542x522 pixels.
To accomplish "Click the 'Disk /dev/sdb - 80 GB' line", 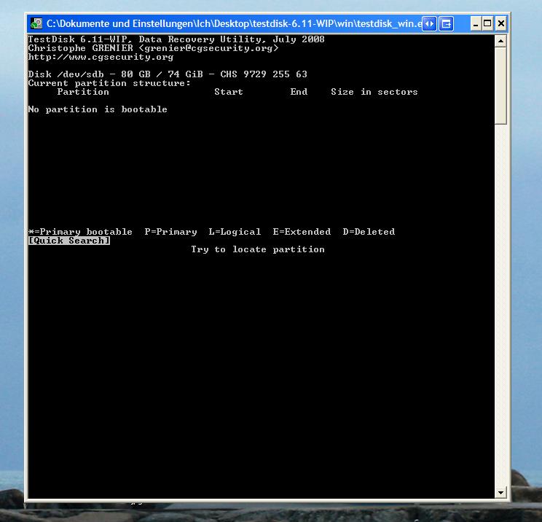I will pyautogui.click(x=168, y=74).
